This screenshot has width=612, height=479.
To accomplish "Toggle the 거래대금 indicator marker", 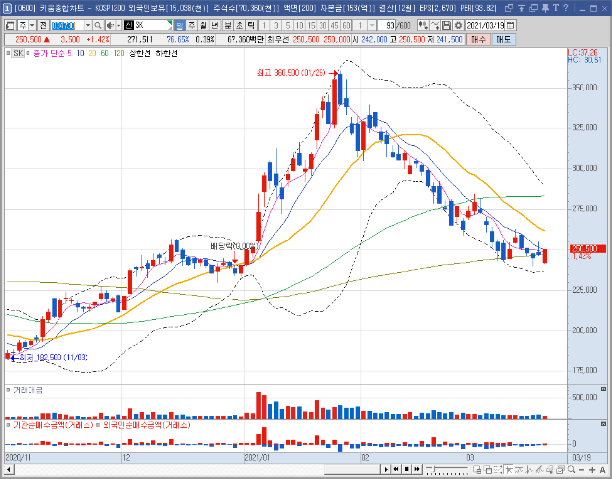I will 8,390.
